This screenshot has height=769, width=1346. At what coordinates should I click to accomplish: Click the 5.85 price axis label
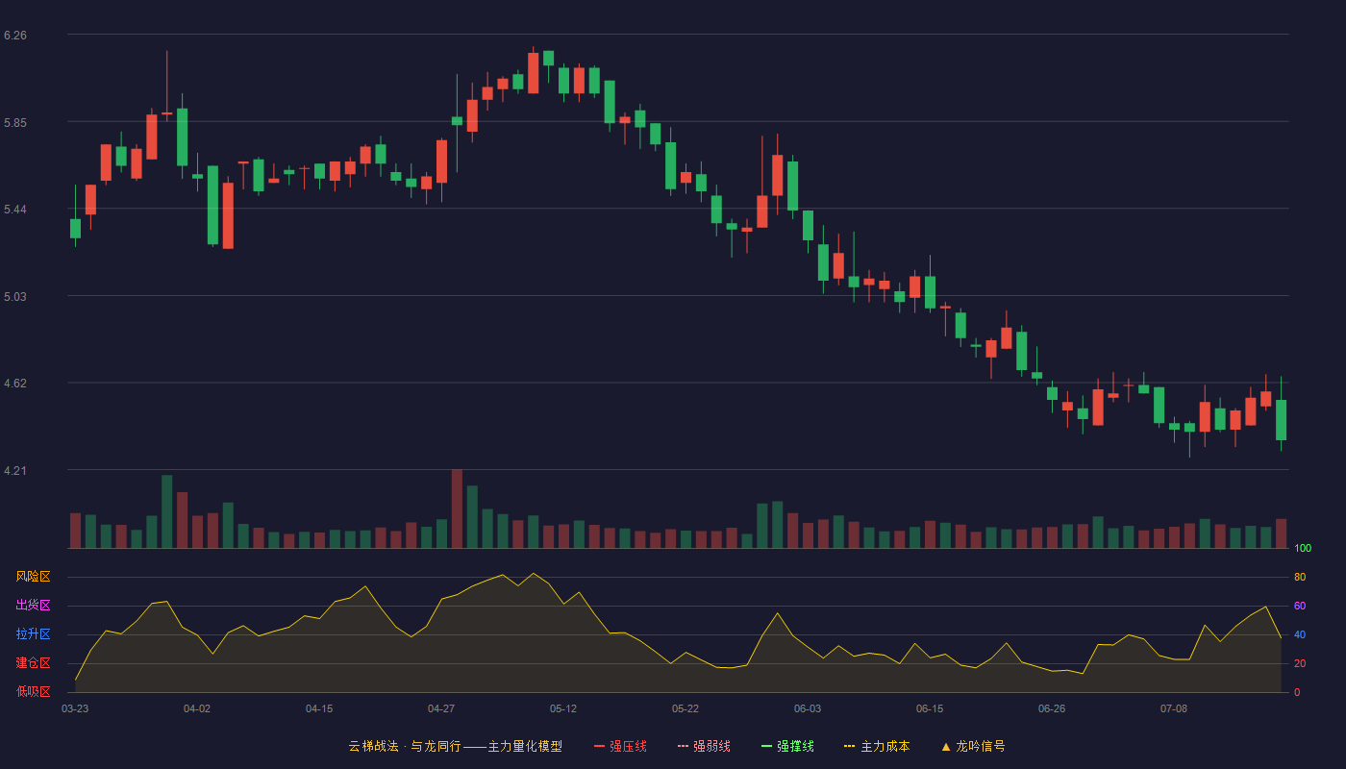pos(15,123)
